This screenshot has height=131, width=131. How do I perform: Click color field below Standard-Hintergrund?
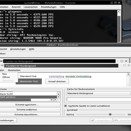pos(99,99)
